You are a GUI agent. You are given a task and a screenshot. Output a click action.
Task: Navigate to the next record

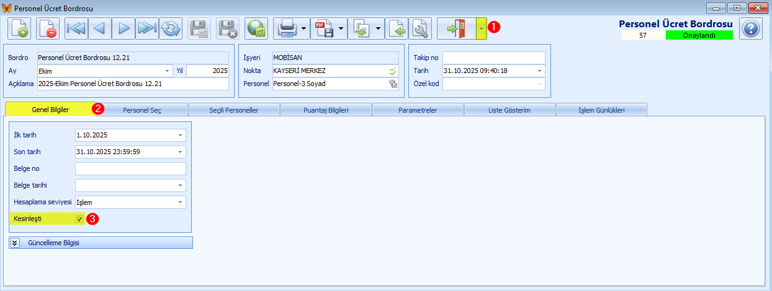coord(123,28)
